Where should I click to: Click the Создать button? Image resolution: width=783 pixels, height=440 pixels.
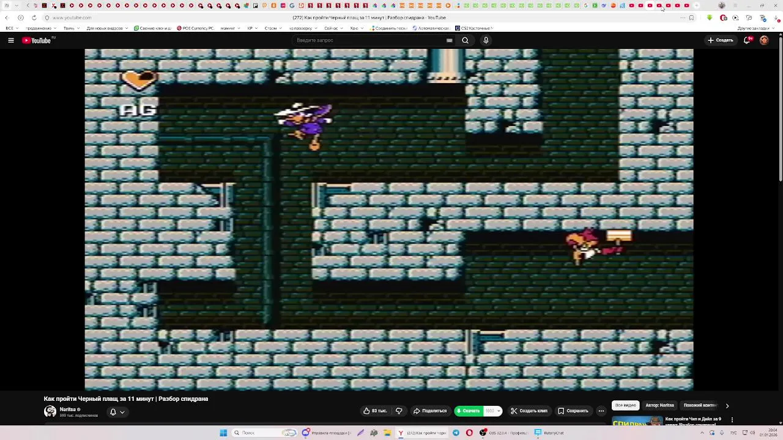pos(721,40)
